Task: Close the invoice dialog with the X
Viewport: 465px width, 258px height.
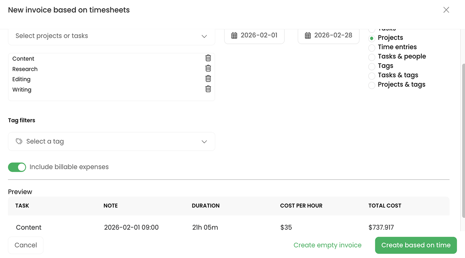Action: pyautogui.click(x=446, y=10)
